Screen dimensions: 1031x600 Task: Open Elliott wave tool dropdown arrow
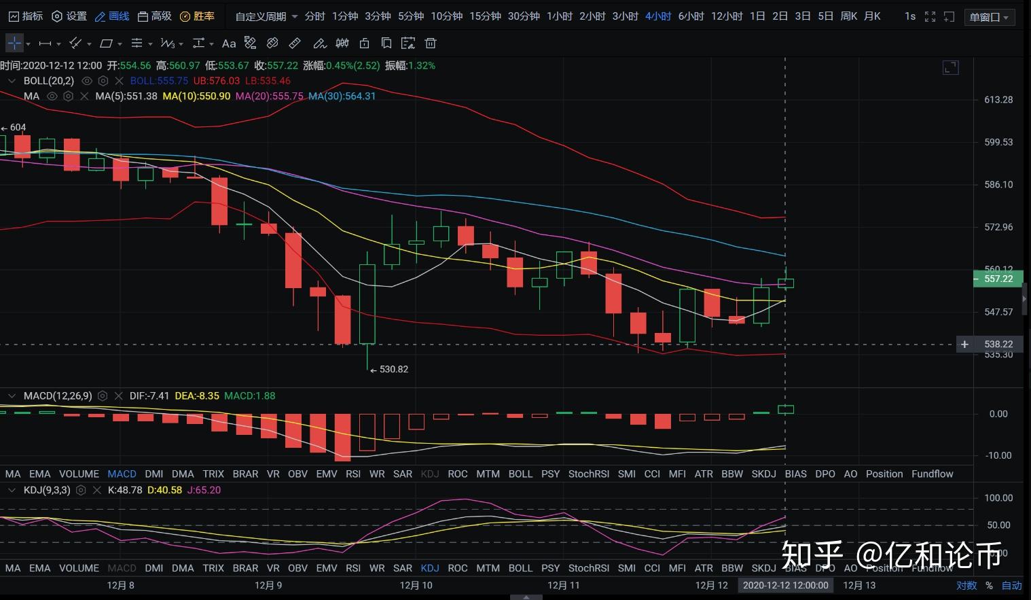181,44
